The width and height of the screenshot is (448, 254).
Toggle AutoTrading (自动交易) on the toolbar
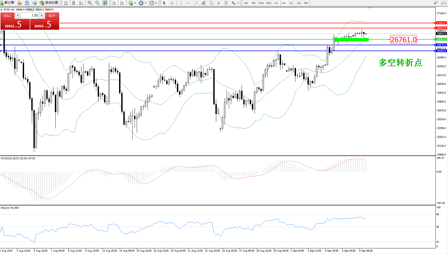coord(49,3)
